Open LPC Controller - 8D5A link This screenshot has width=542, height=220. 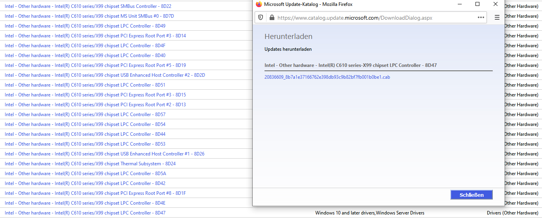point(85,174)
